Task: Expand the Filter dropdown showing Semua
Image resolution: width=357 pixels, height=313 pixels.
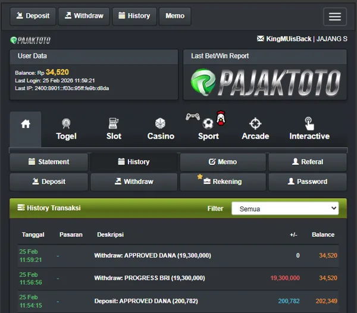Action: pos(285,208)
